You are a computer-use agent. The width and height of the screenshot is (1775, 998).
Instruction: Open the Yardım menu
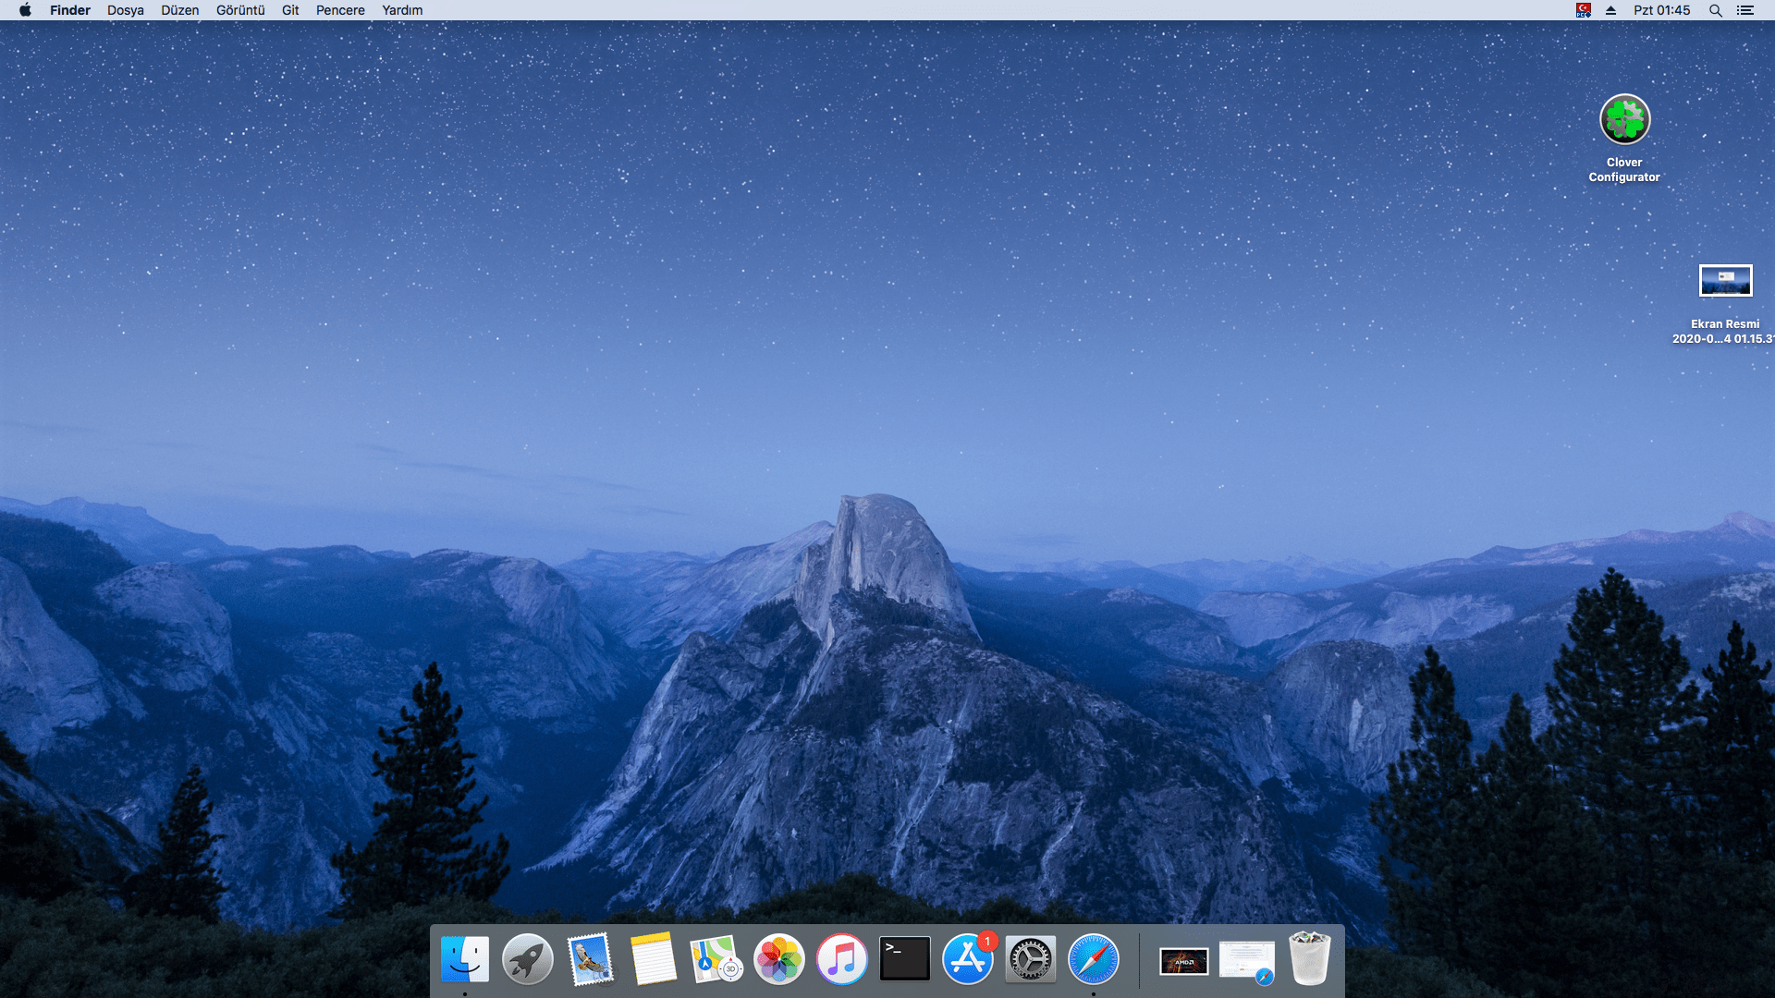click(402, 10)
